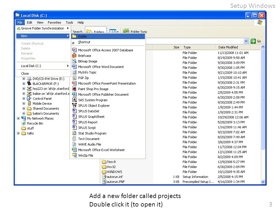Click the SPLUS Report icon
This screenshot has height=210, width=280.
pyautogui.click(x=74, y=122)
